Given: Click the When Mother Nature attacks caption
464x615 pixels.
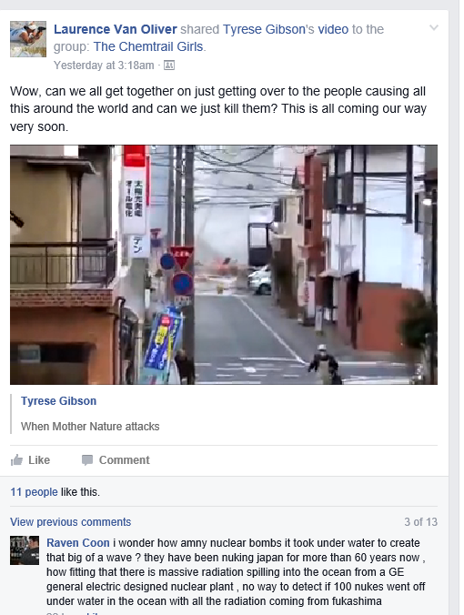Looking at the screenshot, I should click(x=90, y=427).
